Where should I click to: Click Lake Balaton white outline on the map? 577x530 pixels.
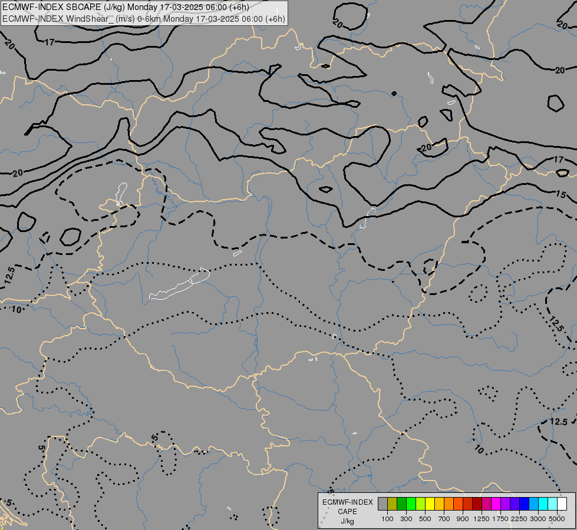point(180,284)
